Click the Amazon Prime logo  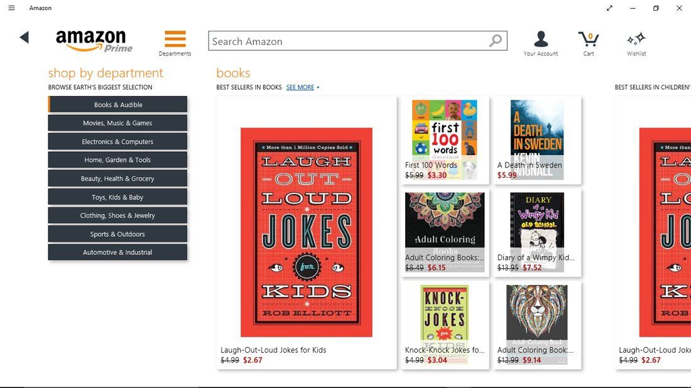pos(94,40)
